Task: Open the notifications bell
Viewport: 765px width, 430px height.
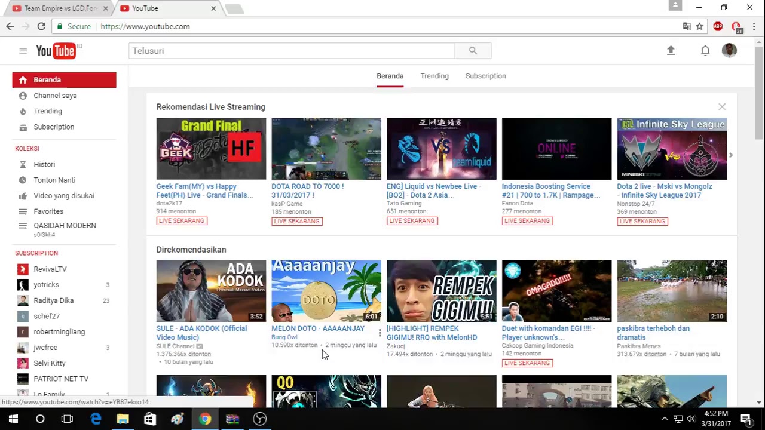Action: point(705,51)
